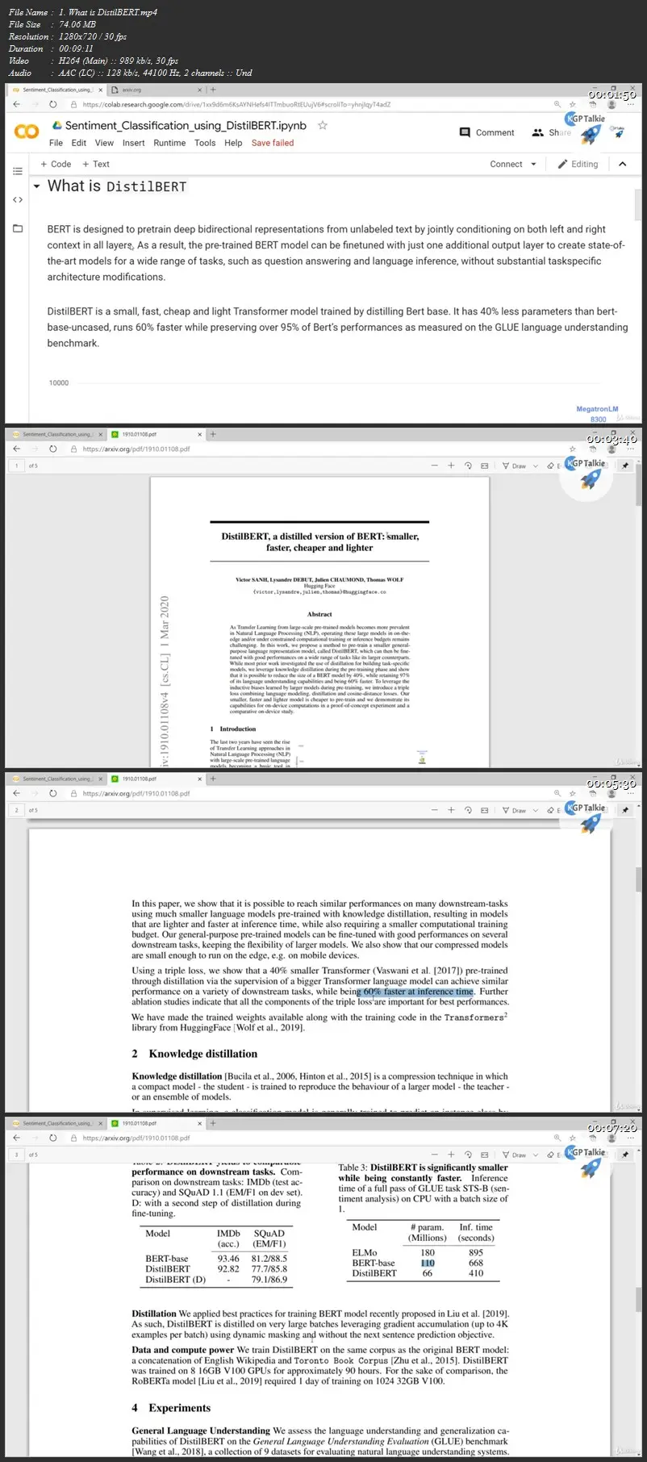
Task: Open Colab Runtime menu
Action: pyautogui.click(x=169, y=143)
